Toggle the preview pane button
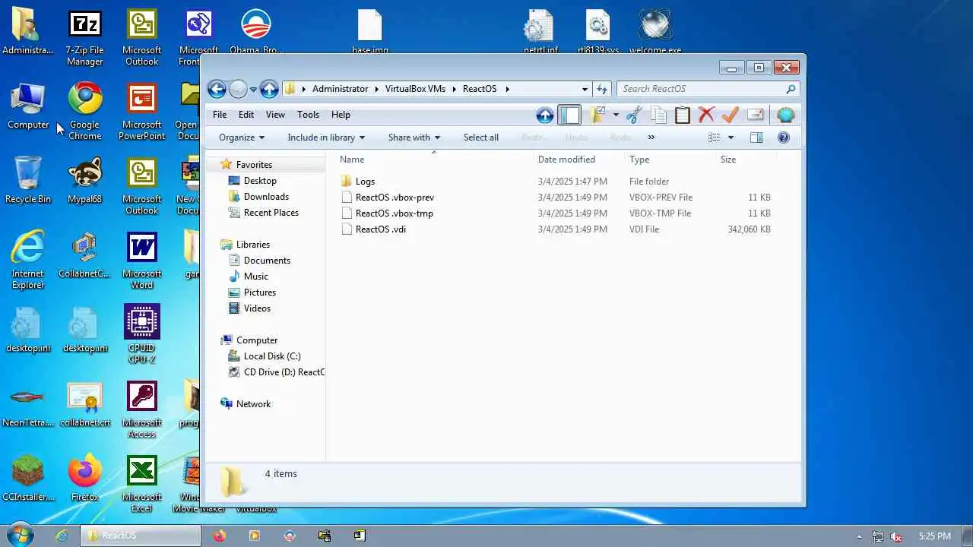The width and height of the screenshot is (973, 547). point(756,138)
